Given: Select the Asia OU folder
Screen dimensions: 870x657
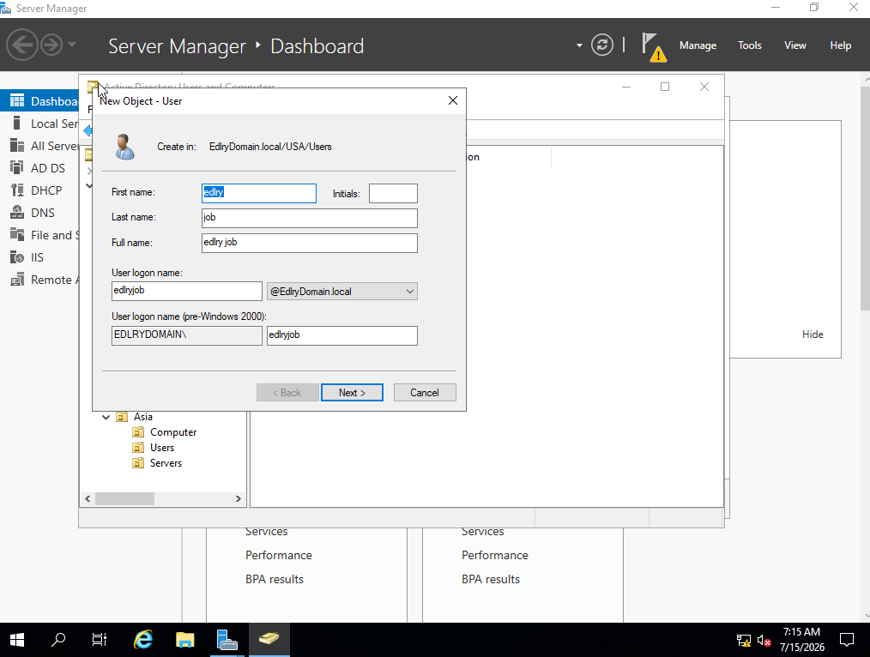Looking at the screenshot, I should coord(135,417).
